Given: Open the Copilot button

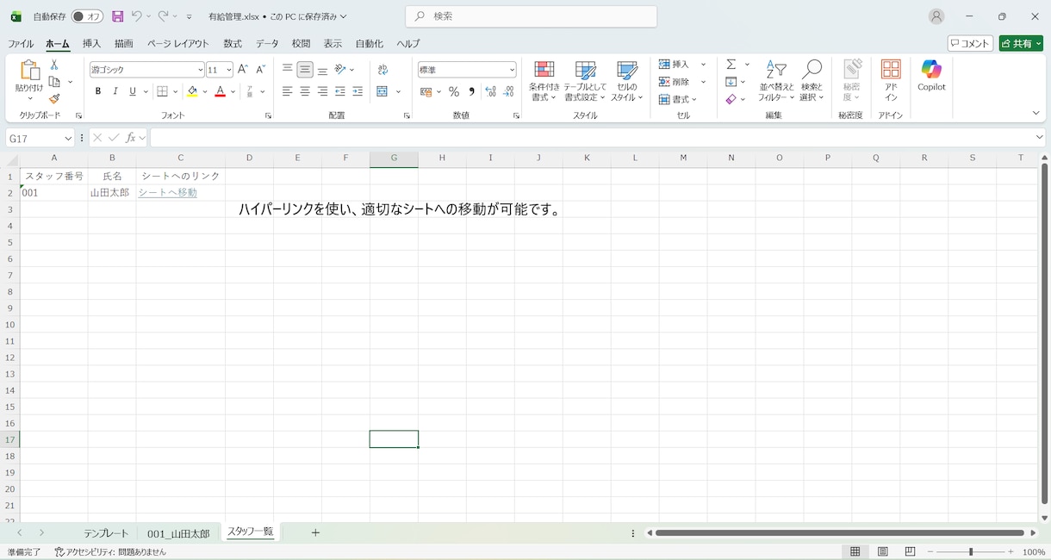Looking at the screenshot, I should pyautogui.click(x=931, y=76).
